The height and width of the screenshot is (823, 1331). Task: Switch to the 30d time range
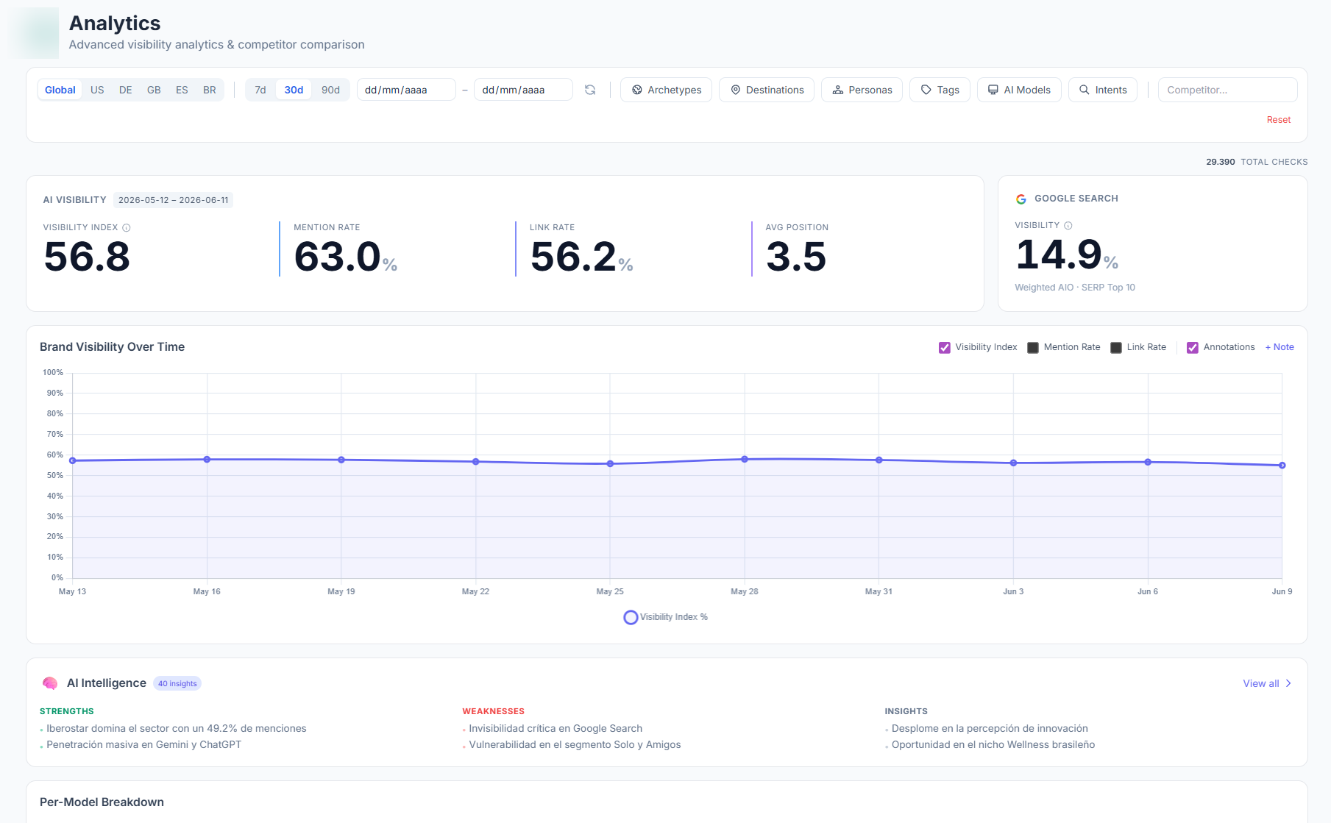[x=294, y=90]
